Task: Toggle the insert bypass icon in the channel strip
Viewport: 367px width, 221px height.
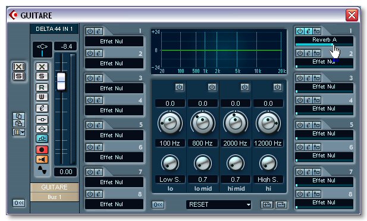Action: (x=42, y=119)
